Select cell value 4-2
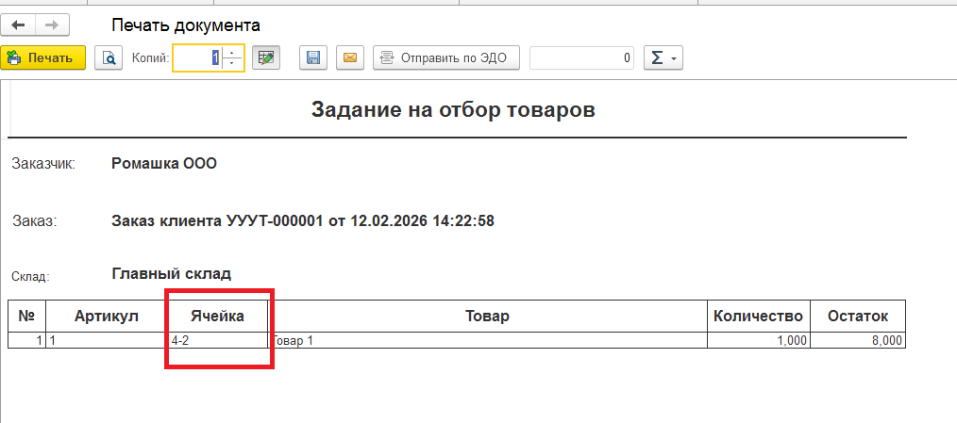Screen dimensions: 957x423 [217, 341]
